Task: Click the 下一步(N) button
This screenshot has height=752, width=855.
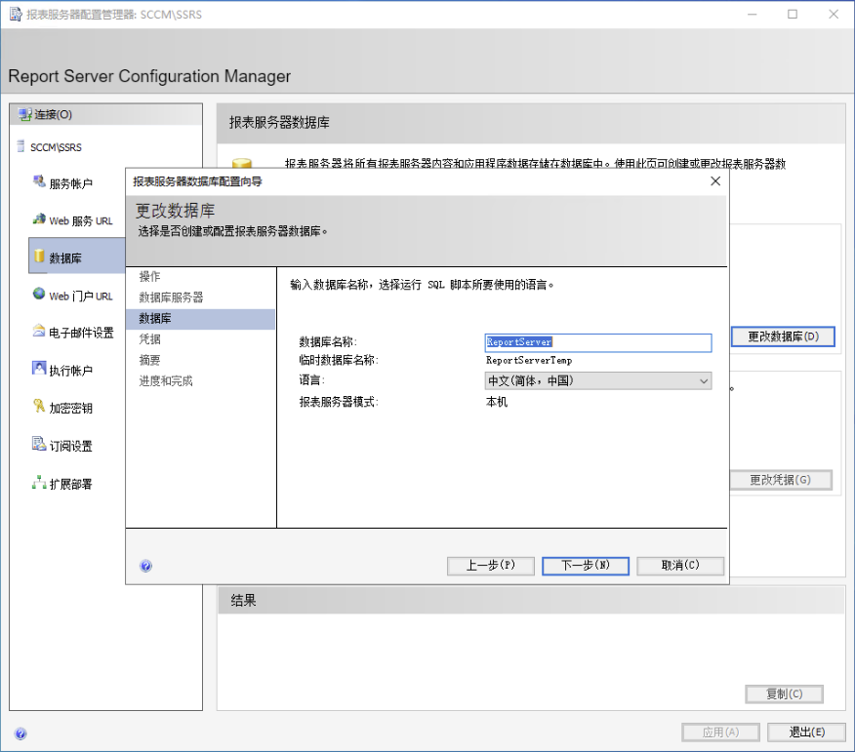Action: (x=586, y=566)
